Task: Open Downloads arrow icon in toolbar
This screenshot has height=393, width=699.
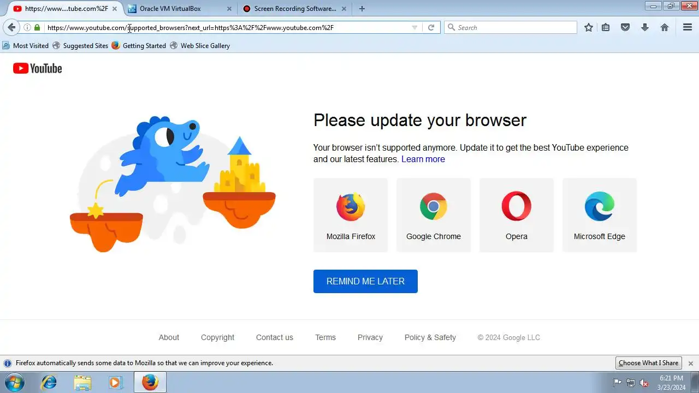Action: tap(645, 27)
